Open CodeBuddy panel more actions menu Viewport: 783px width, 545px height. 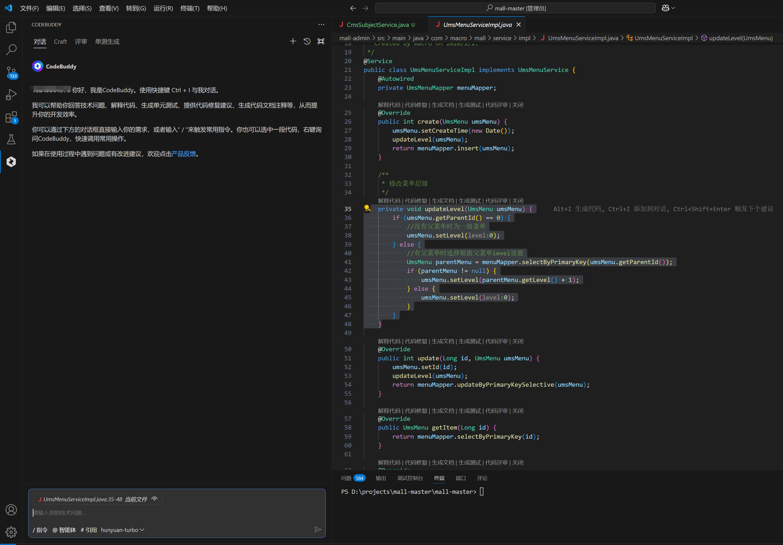321,25
